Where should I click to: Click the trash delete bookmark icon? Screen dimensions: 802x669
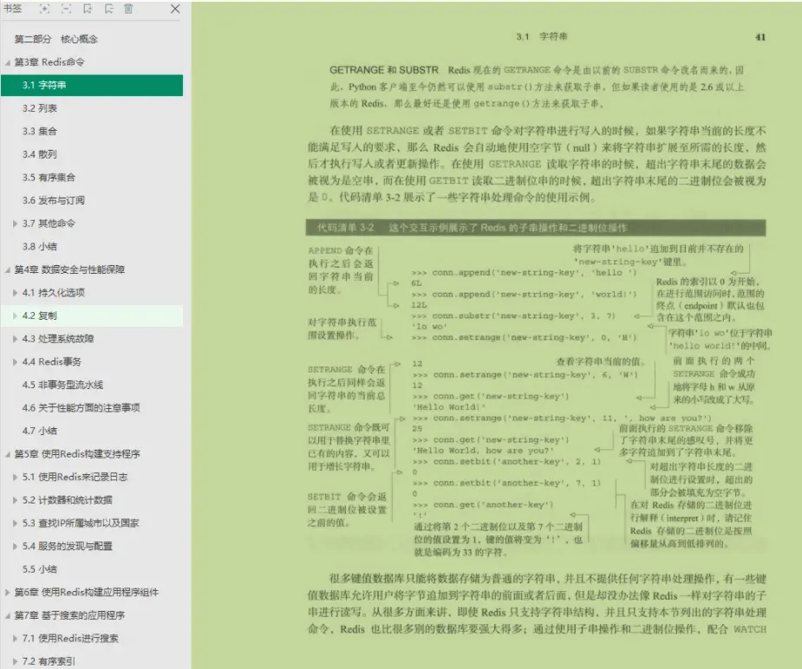point(128,9)
